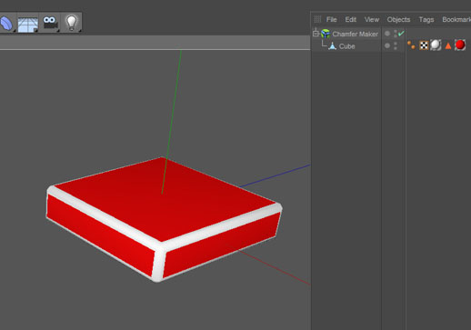Disable Chamfer Maker using green check mark
471x330 pixels.
(401, 34)
